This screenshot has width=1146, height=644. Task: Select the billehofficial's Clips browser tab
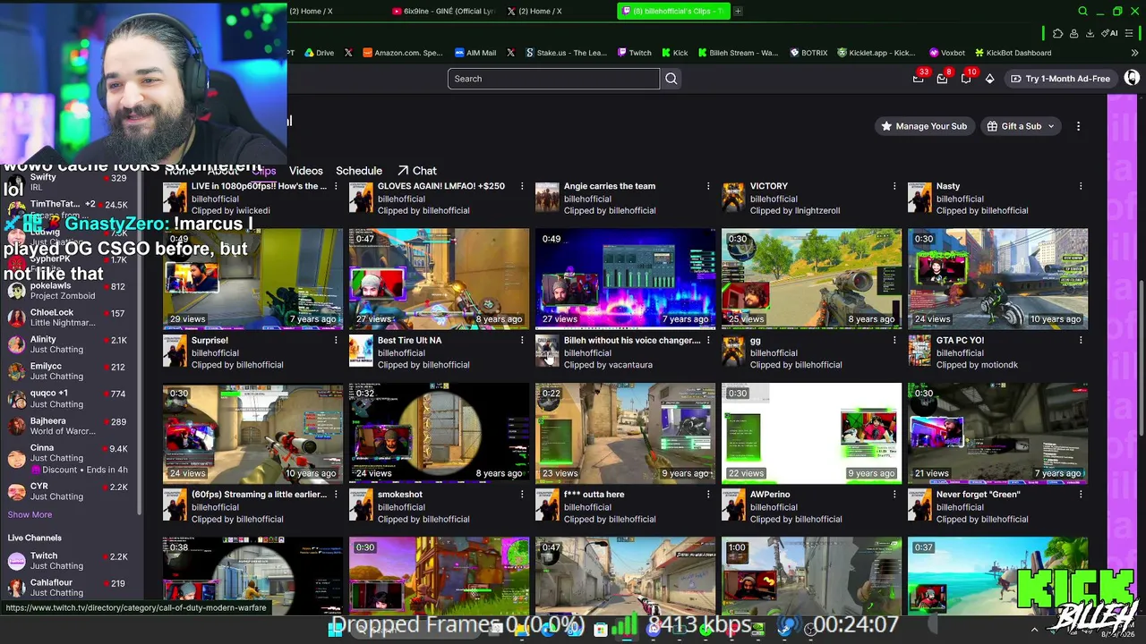click(673, 11)
